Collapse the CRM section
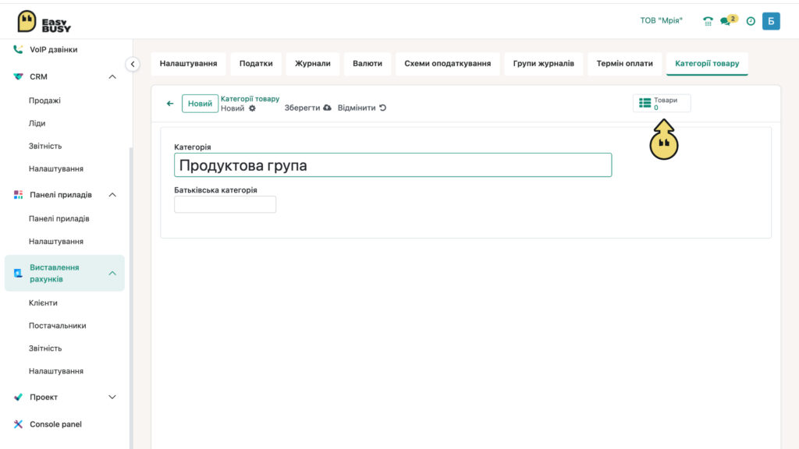Image resolution: width=799 pixels, height=449 pixels. 112,77
